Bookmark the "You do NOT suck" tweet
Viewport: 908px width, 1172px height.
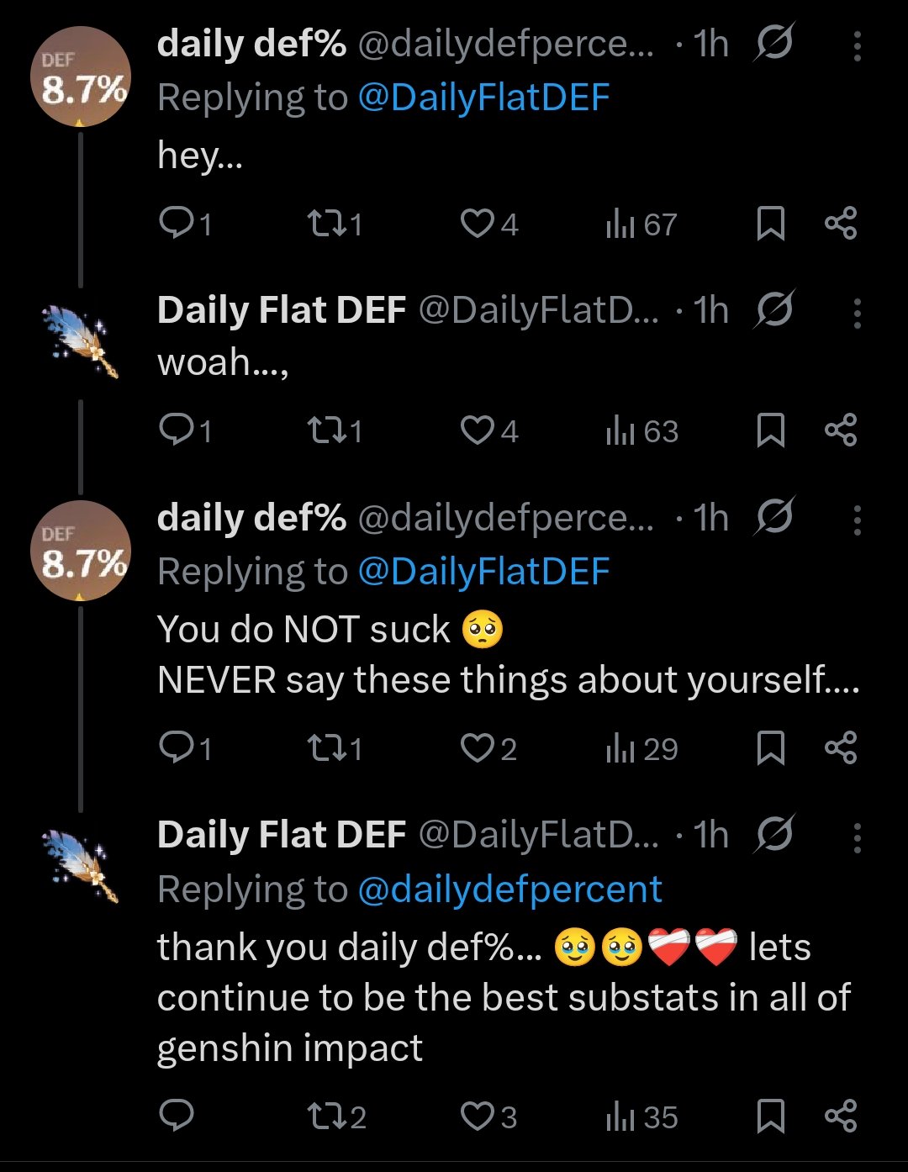pyautogui.click(x=771, y=748)
